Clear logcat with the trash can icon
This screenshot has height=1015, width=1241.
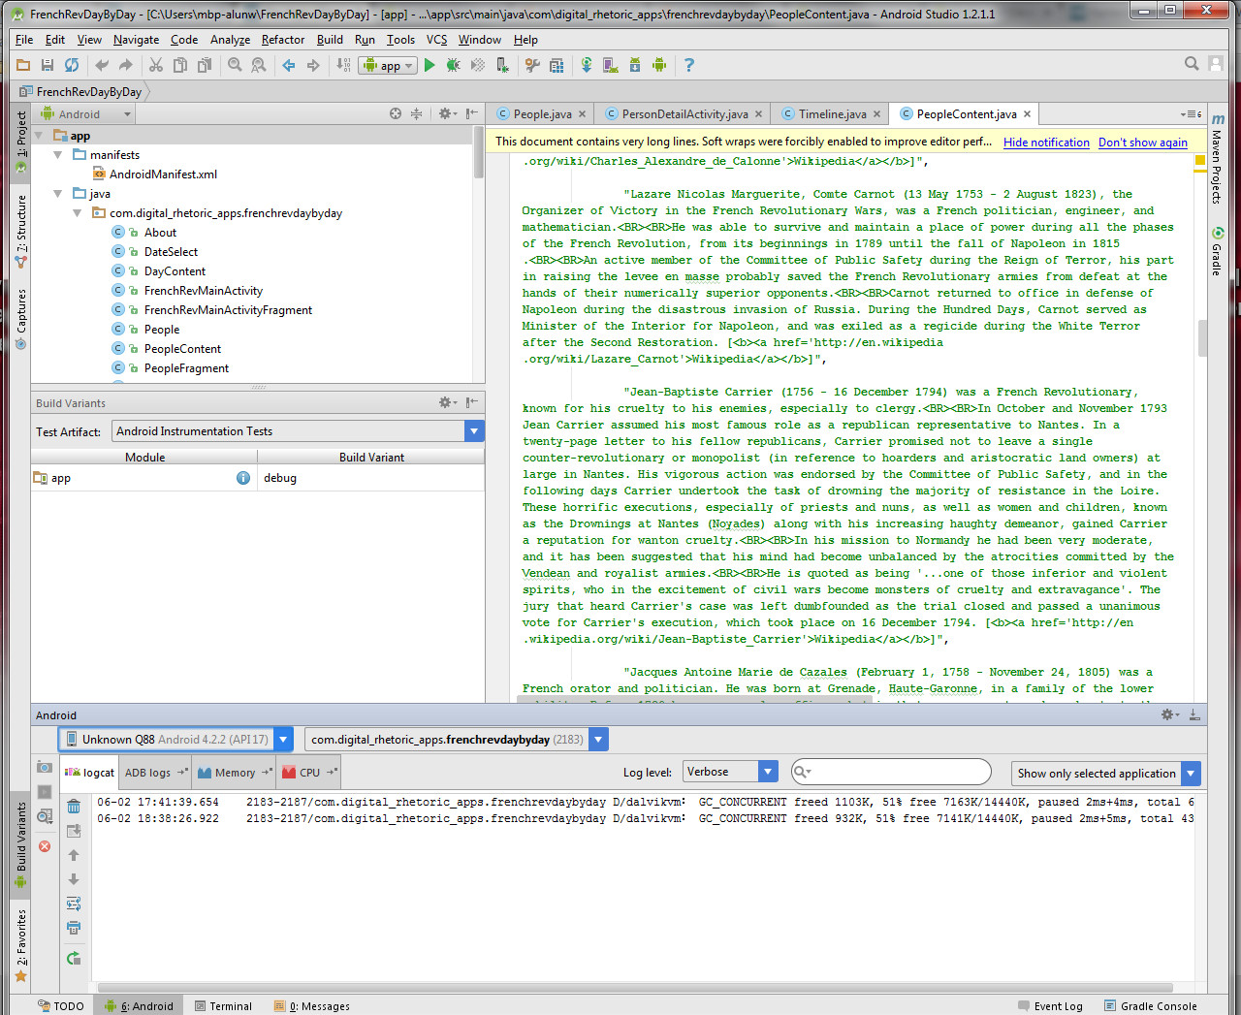pos(74,807)
